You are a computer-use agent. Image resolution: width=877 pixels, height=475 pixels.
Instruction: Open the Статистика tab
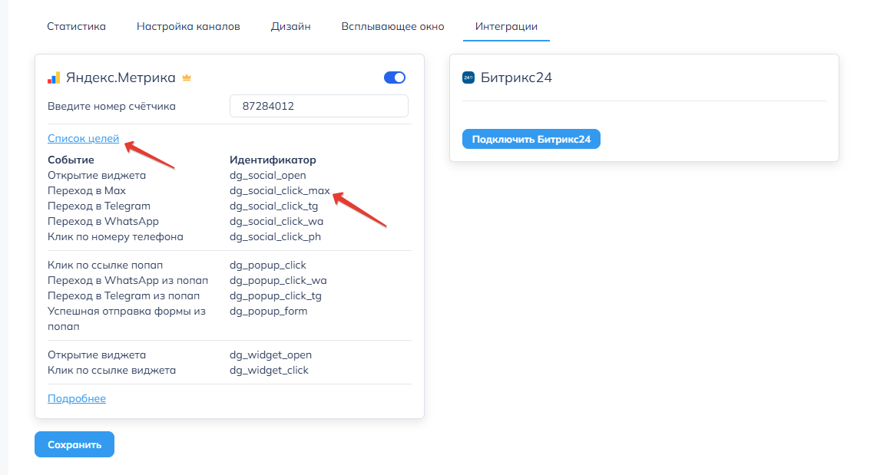tap(76, 26)
